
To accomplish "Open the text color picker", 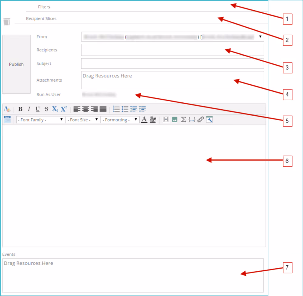I will tap(144, 120).
